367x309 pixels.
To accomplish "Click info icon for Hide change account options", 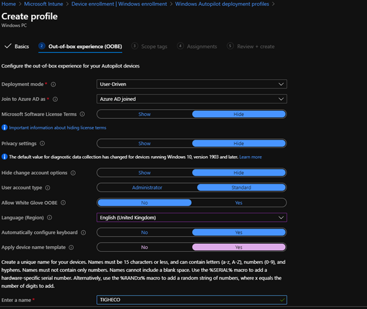I will point(73,173).
